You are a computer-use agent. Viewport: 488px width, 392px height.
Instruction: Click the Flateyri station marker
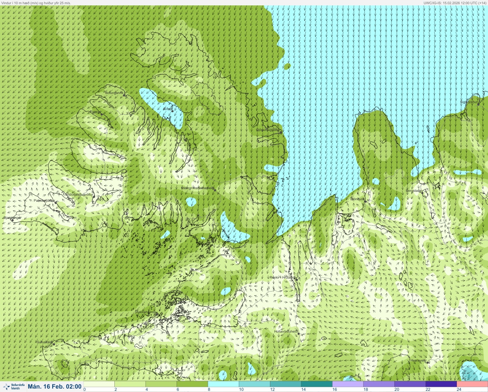click(x=102, y=114)
